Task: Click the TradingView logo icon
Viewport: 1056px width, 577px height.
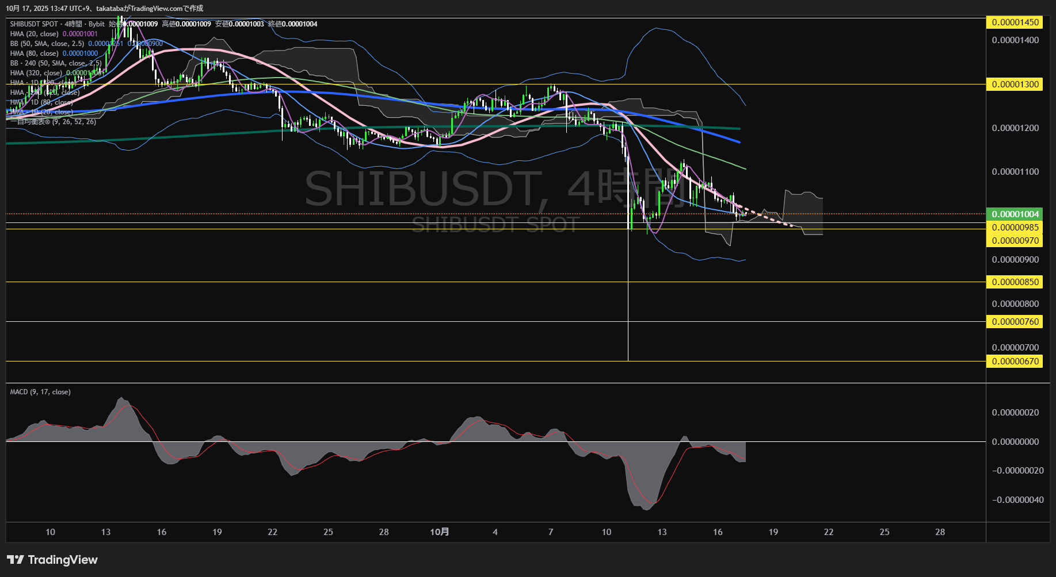Action: point(16,560)
